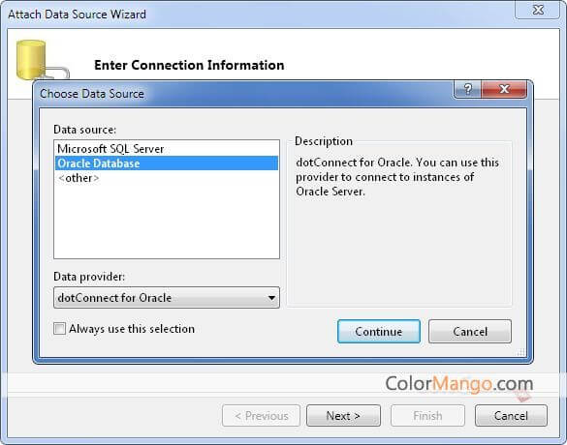Image resolution: width=567 pixels, height=445 pixels.
Task: Click the wizard's bottom Cancel button
Action: (511, 416)
